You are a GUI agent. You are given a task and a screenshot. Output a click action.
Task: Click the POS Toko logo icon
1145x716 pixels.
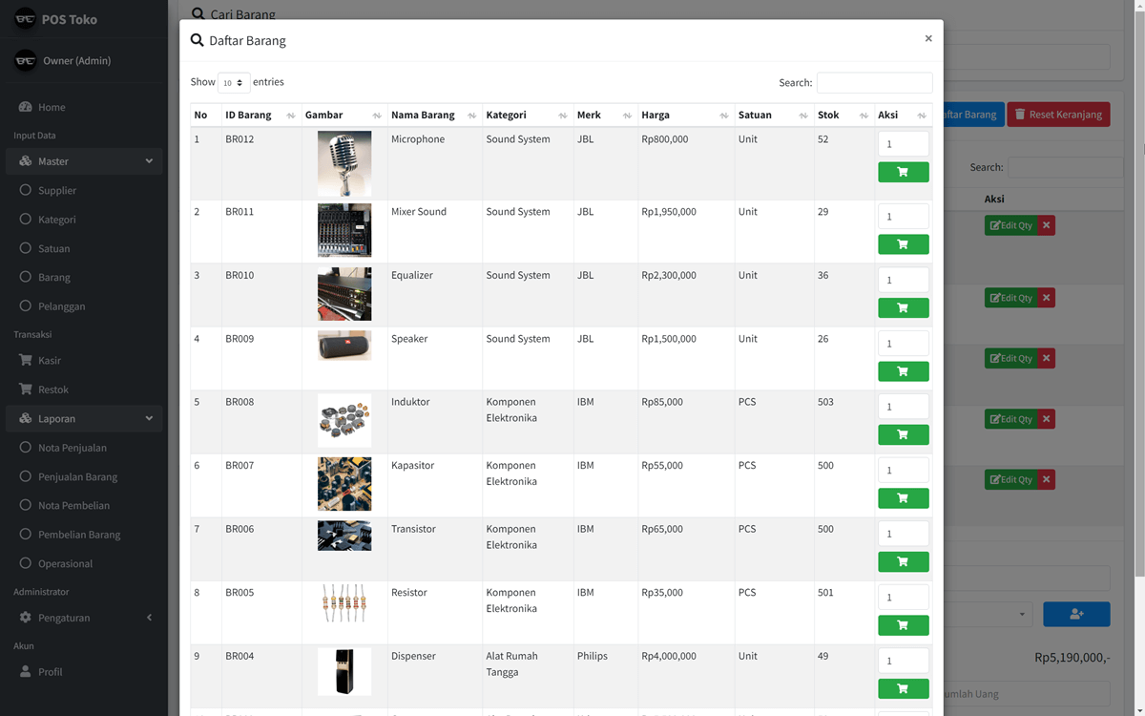(x=25, y=17)
